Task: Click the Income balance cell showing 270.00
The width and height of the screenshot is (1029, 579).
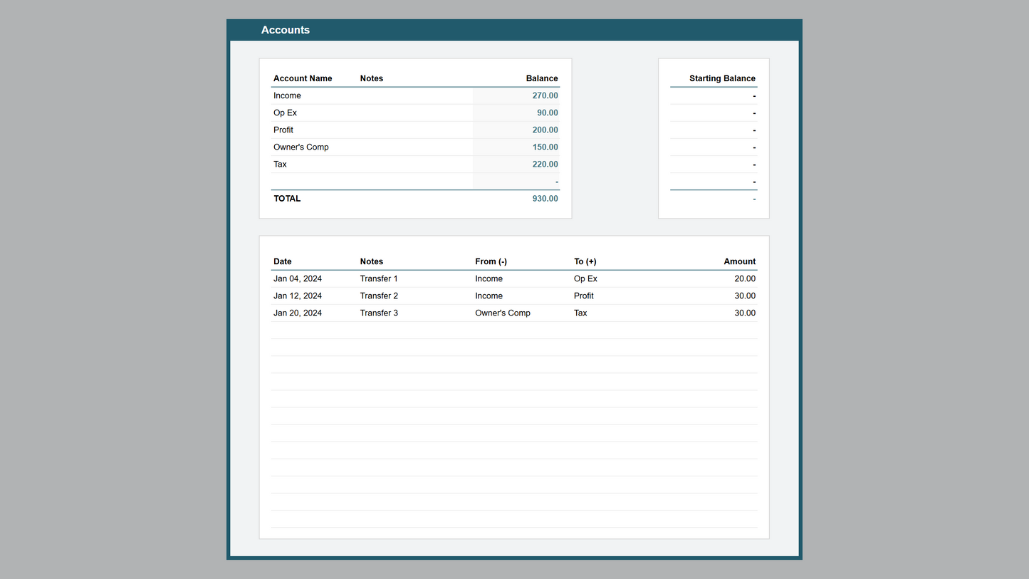Action: 545,95
